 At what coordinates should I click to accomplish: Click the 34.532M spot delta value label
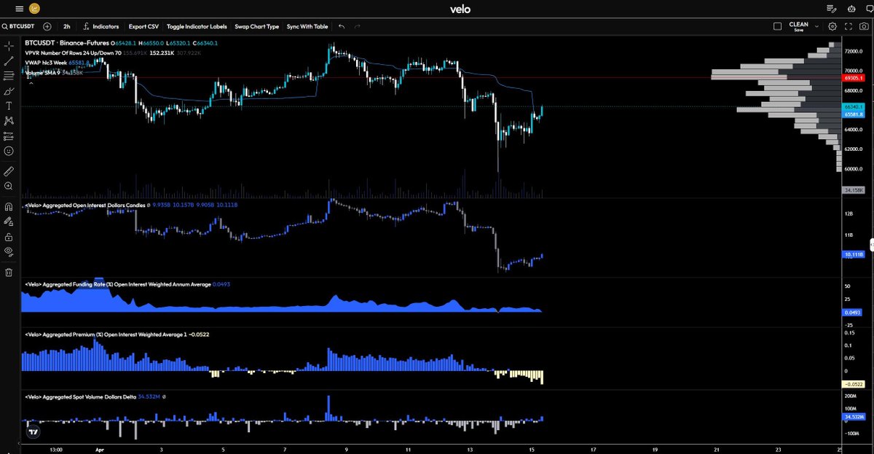[x=853, y=417]
